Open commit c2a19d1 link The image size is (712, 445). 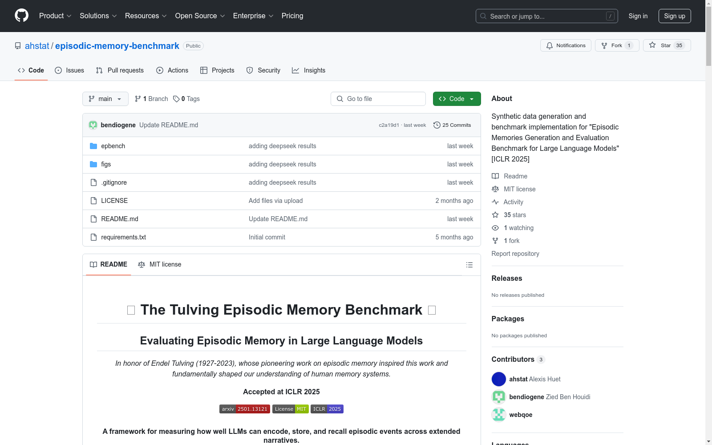pos(389,125)
